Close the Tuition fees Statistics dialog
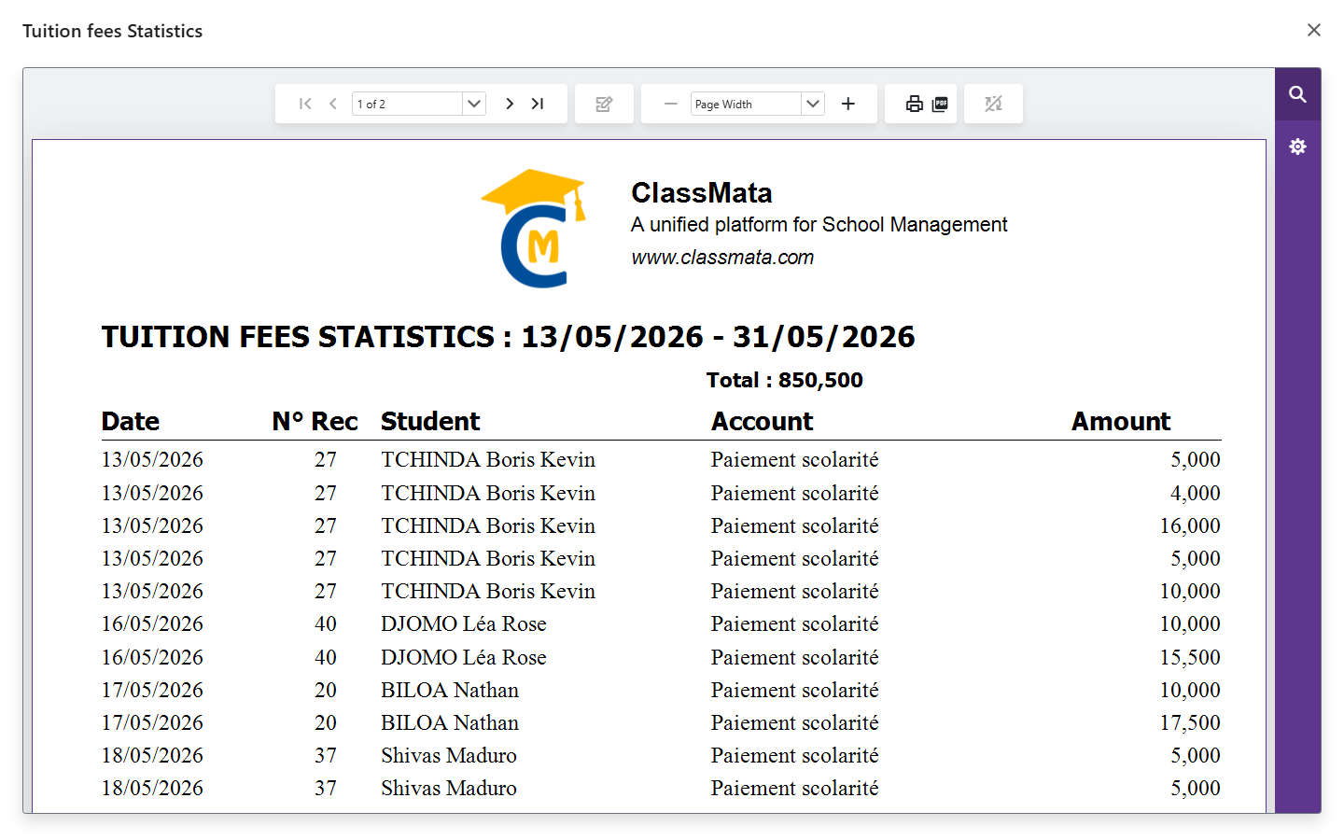Image resolution: width=1344 pixels, height=840 pixels. [x=1314, y=30]
